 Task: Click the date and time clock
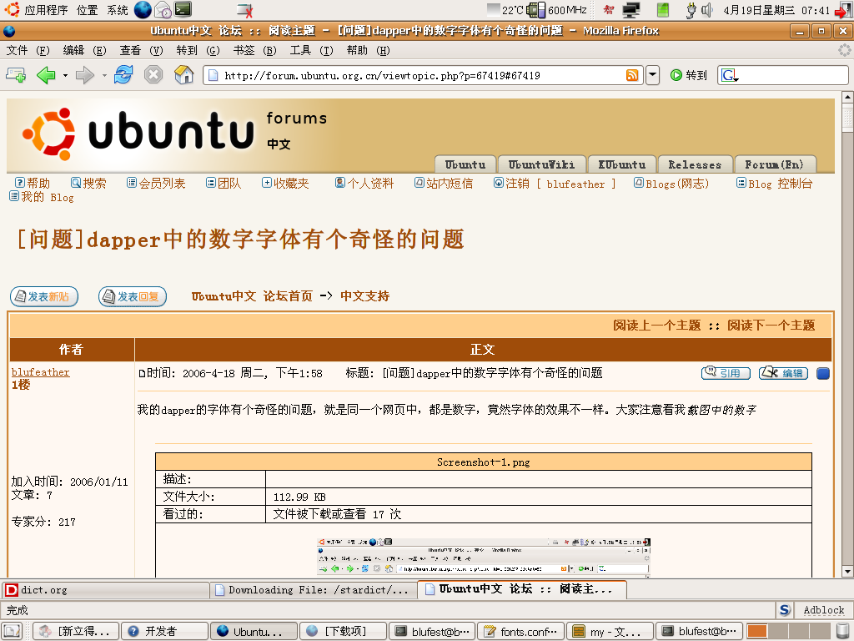(x=776, y=10)
